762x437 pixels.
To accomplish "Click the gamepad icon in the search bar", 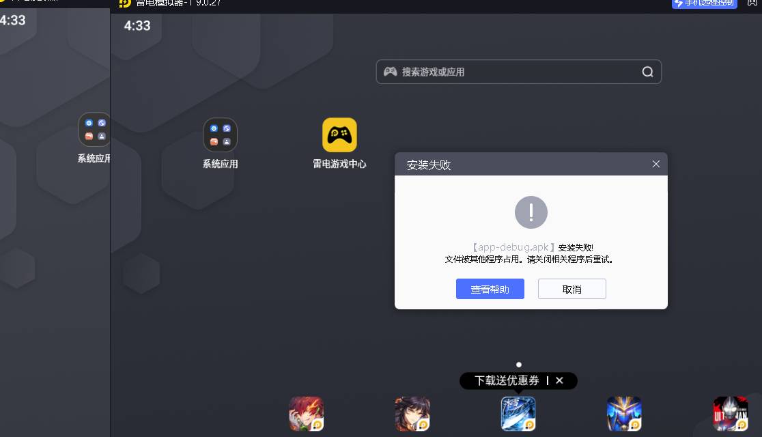I will pos(390,72).
